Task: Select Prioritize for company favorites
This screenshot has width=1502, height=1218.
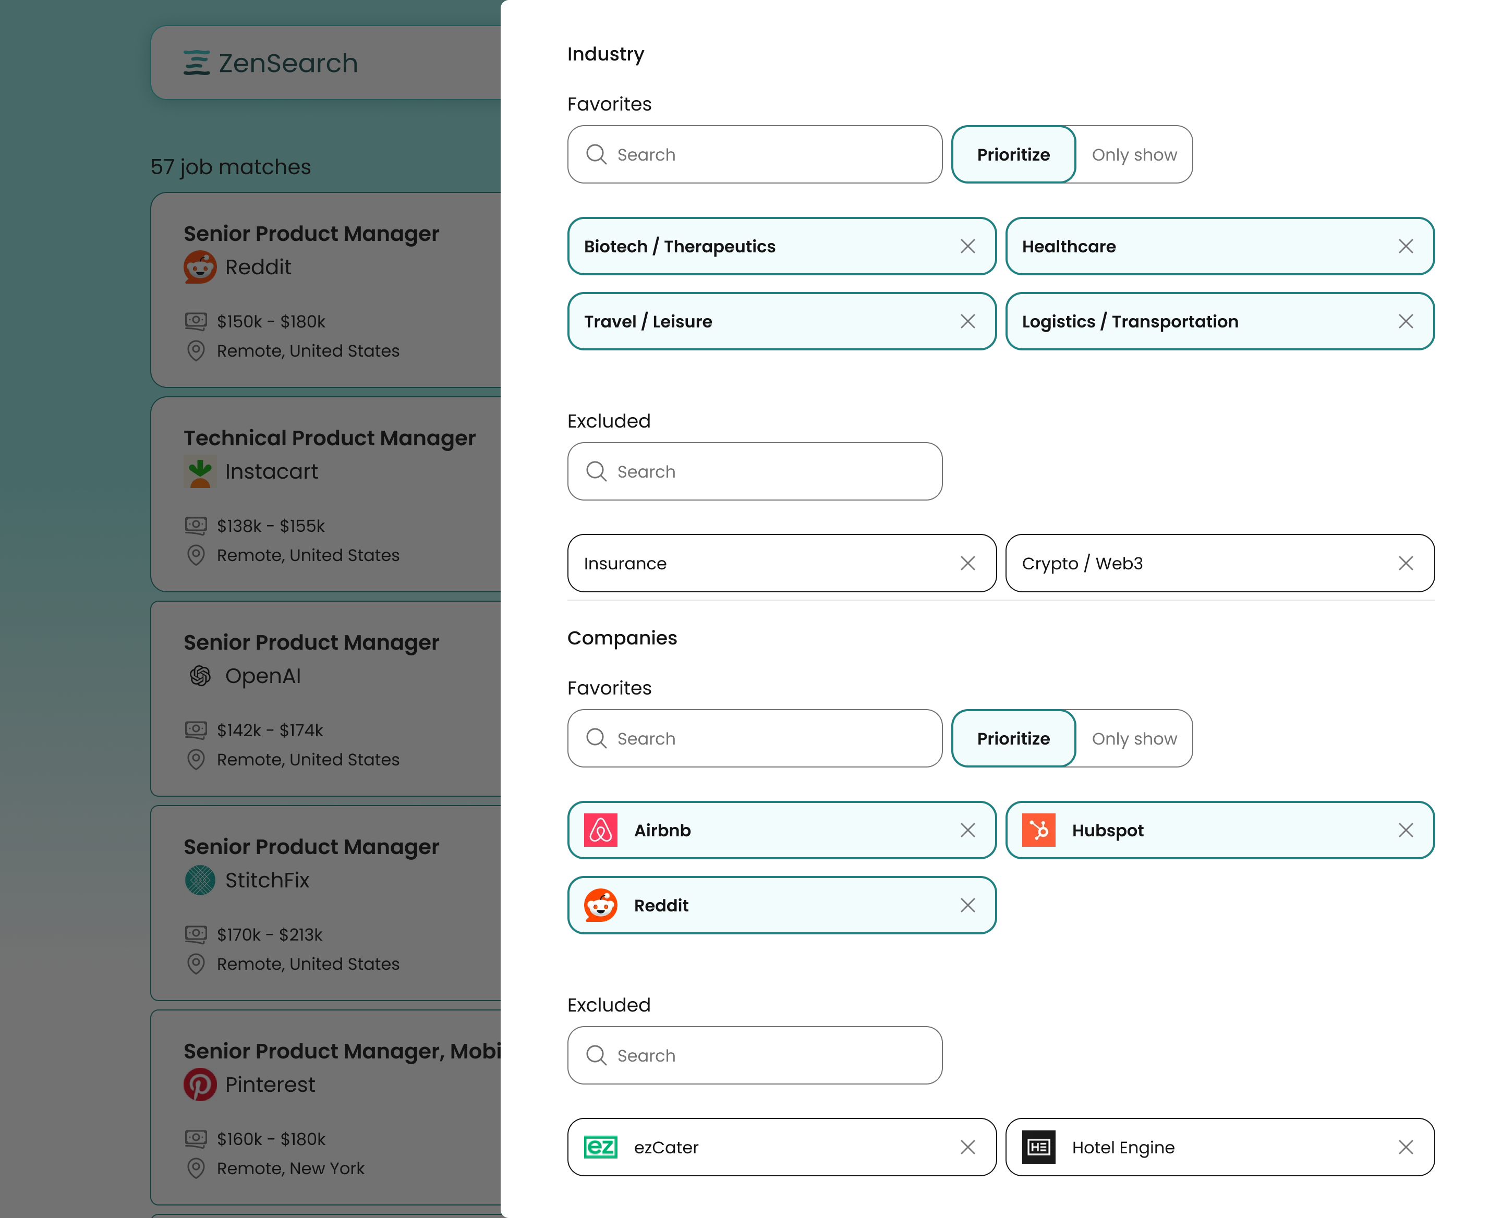Action: [1013, 738]
